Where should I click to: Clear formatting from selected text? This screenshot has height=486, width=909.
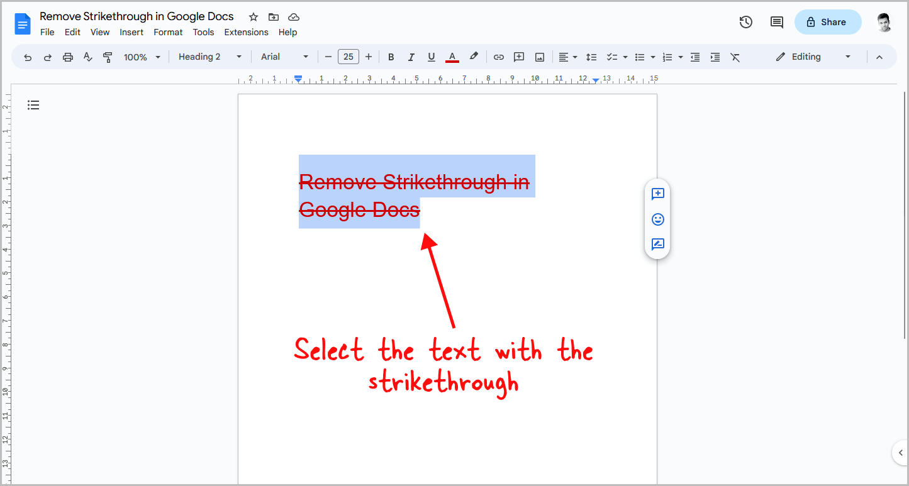tap(735, 57)
